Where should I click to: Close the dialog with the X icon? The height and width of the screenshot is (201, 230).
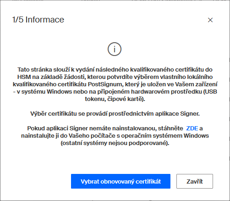click(210, 20)
